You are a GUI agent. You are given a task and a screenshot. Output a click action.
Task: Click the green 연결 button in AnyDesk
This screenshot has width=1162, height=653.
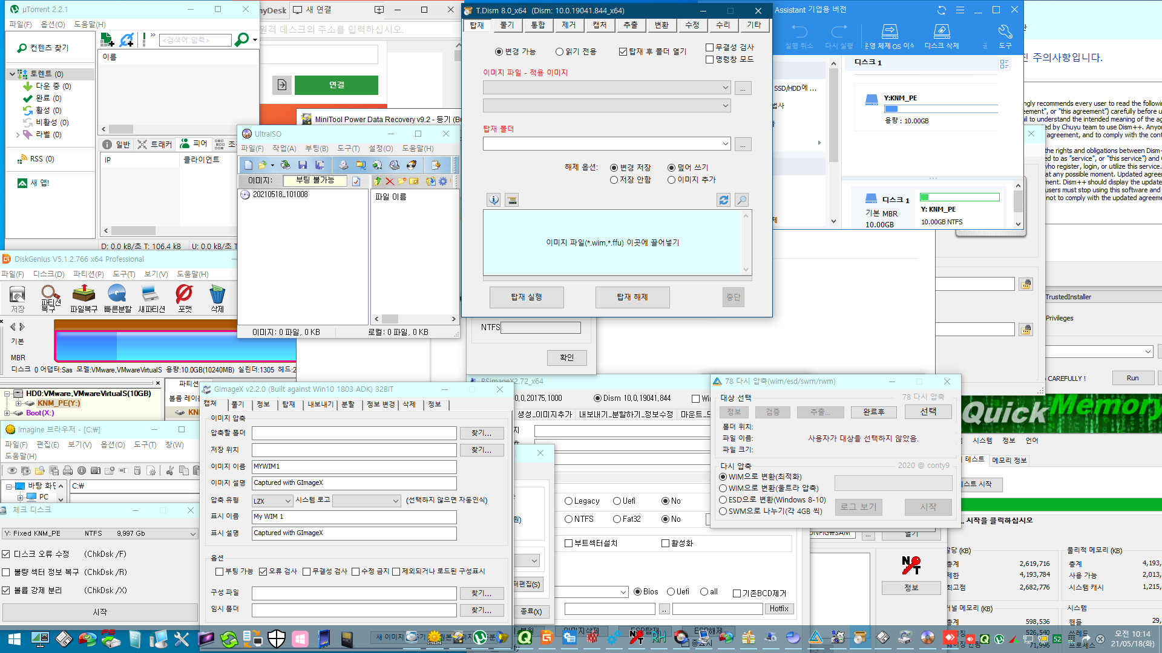336,85
